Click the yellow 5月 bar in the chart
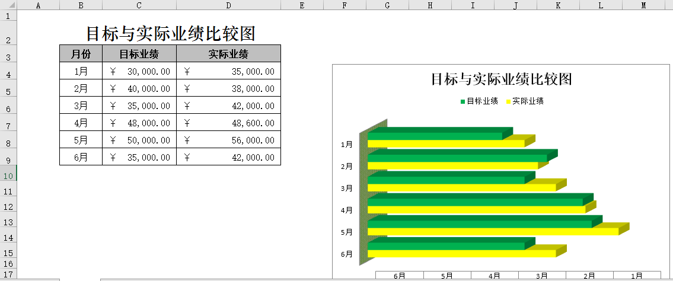Image resolution: width=673 pixels, height=281 pixels. (492, 232)
